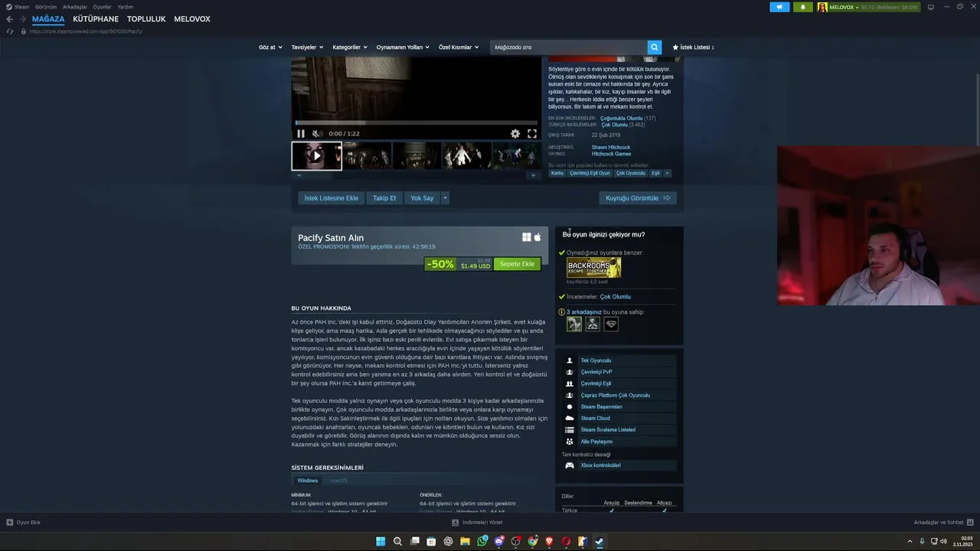Click Takip Et button
The height and width of the screenshot is (551, 980).
(x=384, y=198)
